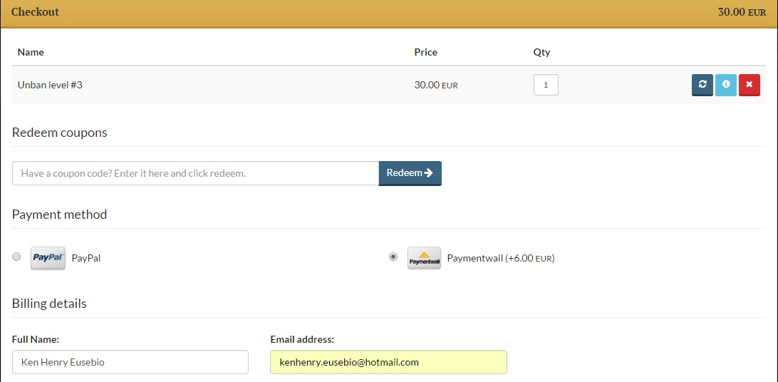Select the PayPal radio button

(x=16, y=257)
